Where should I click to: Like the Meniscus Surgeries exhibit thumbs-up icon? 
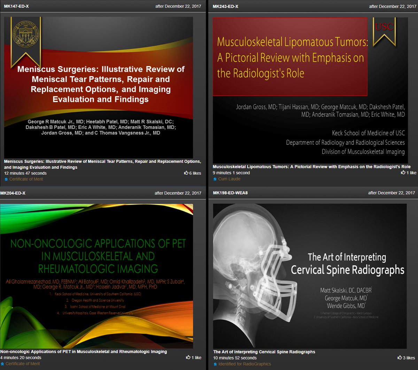click(x=186, y=173)
